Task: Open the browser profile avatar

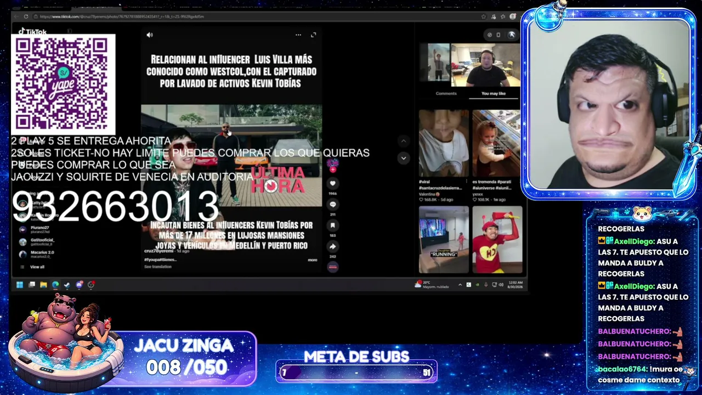Action: [x=513, y=16]
